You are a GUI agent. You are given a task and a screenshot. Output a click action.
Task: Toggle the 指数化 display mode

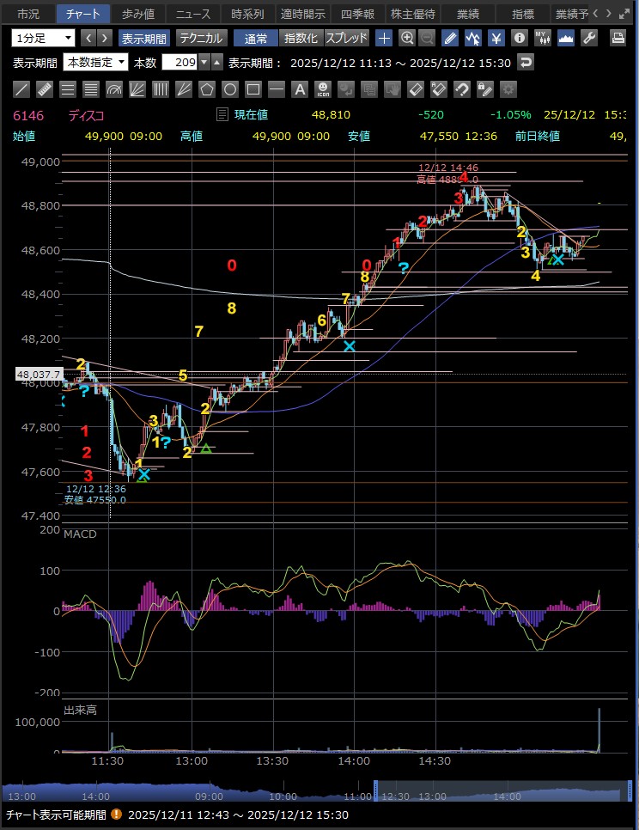pos(301,38)
